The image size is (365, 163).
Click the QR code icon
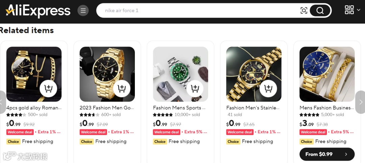(x=349, y=10)
